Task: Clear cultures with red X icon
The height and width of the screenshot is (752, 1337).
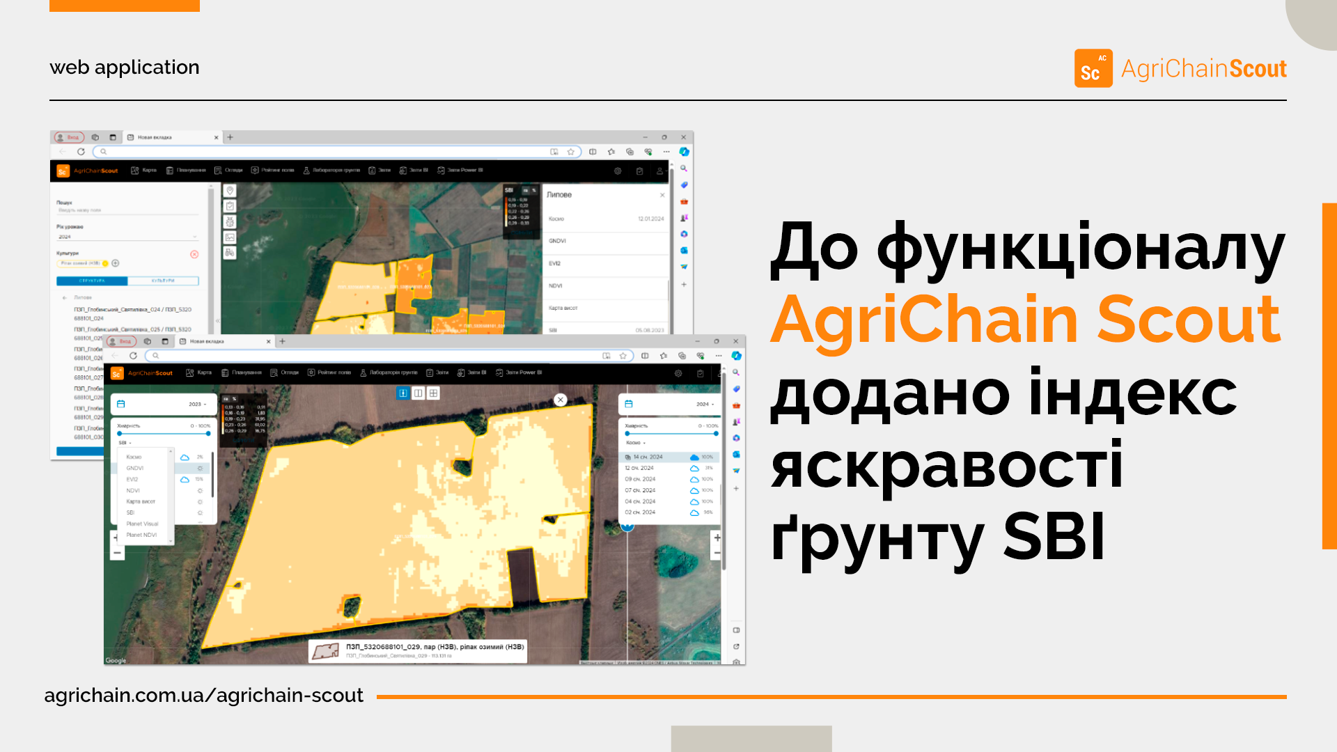Action: (x=194, y=254)
